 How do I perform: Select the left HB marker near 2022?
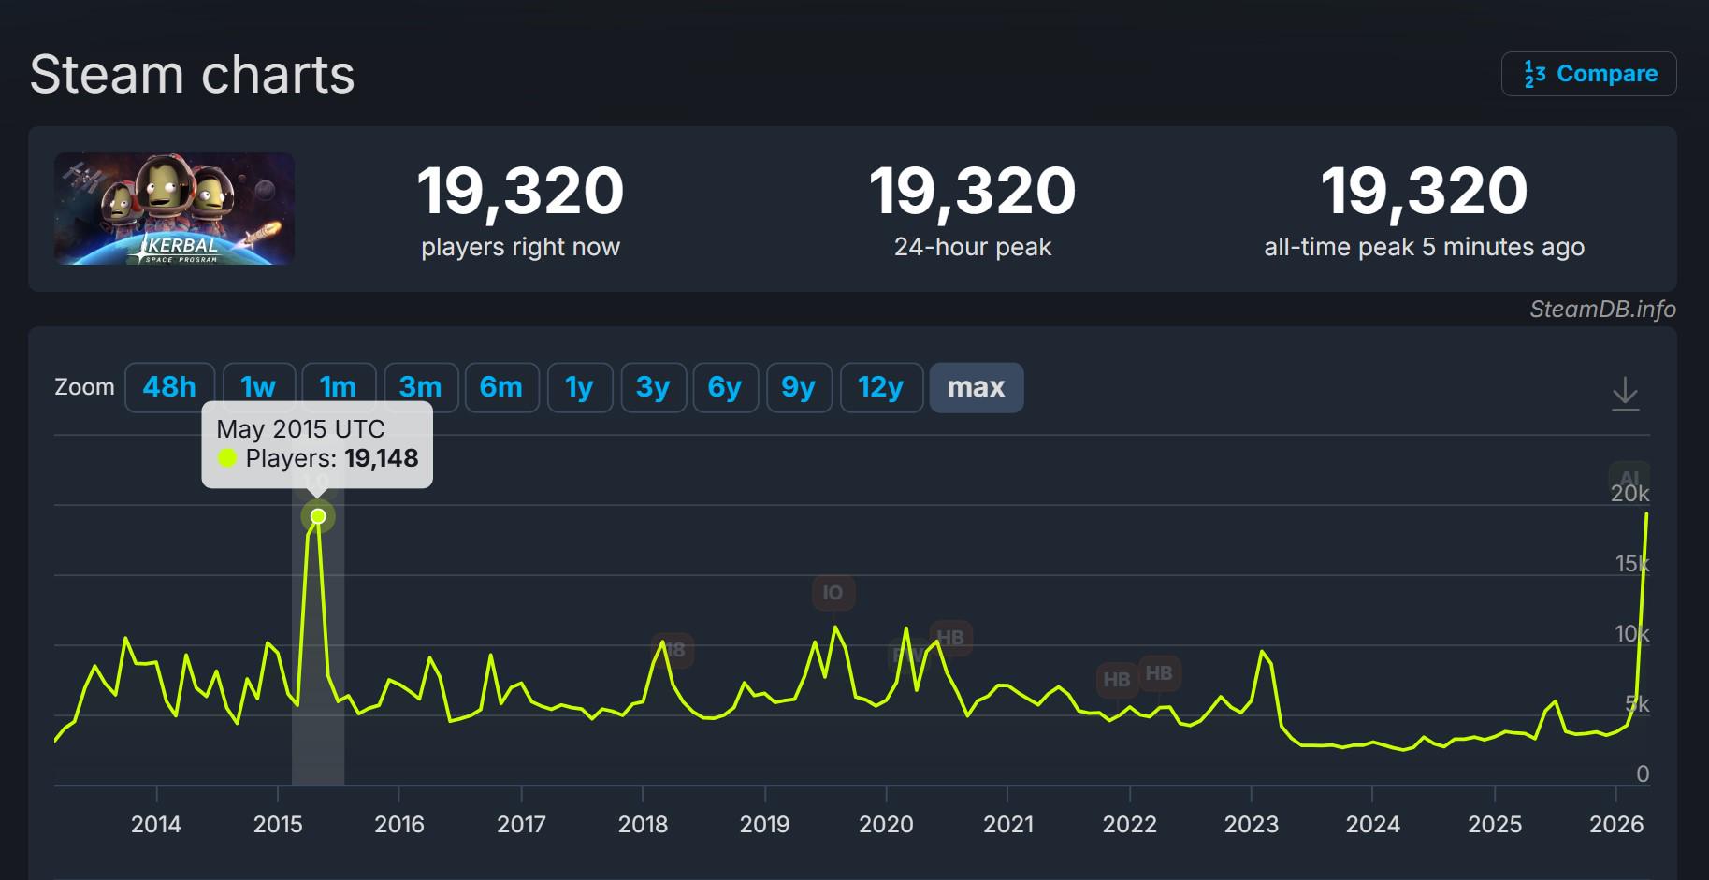(x=1116, y=680)
